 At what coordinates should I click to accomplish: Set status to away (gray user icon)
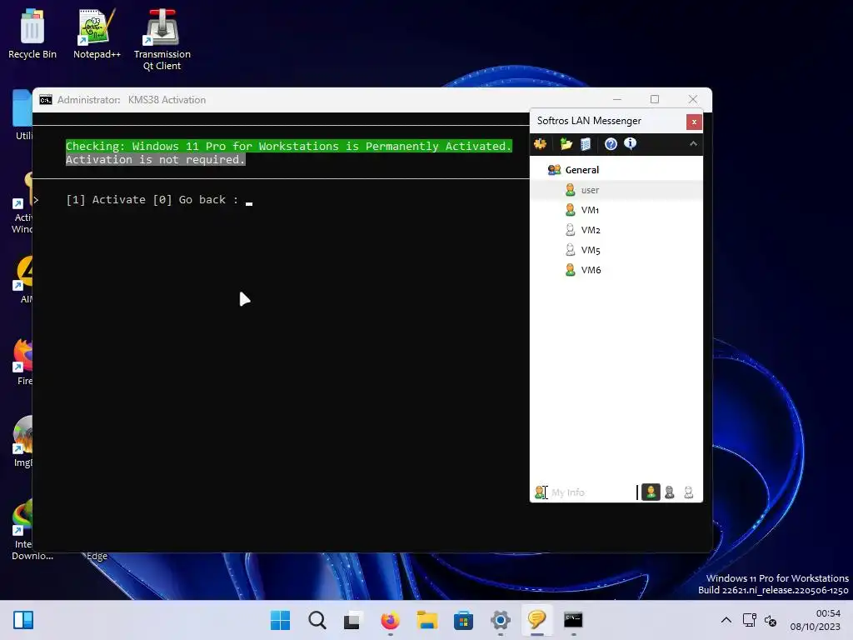[670, 492]
